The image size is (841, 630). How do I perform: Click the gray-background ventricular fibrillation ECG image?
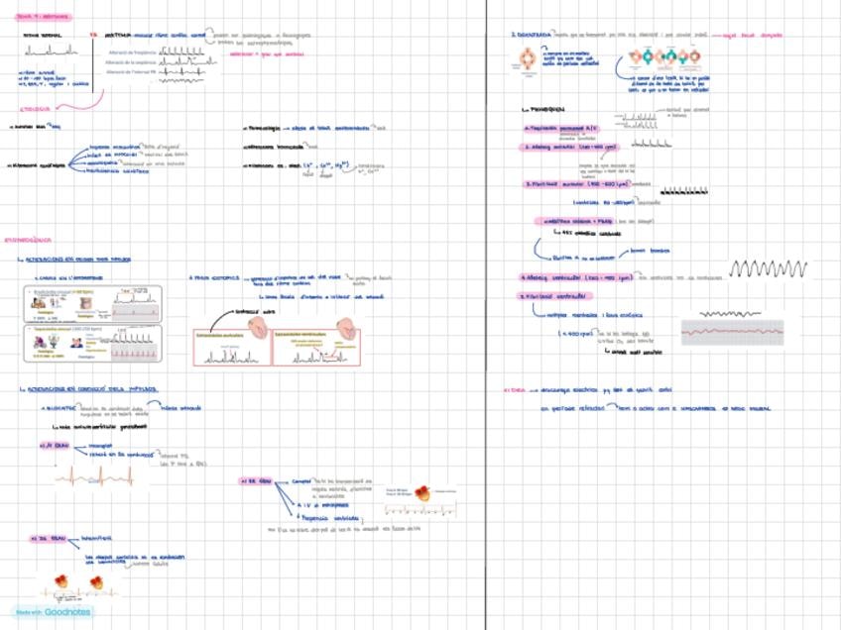point(732,332)
